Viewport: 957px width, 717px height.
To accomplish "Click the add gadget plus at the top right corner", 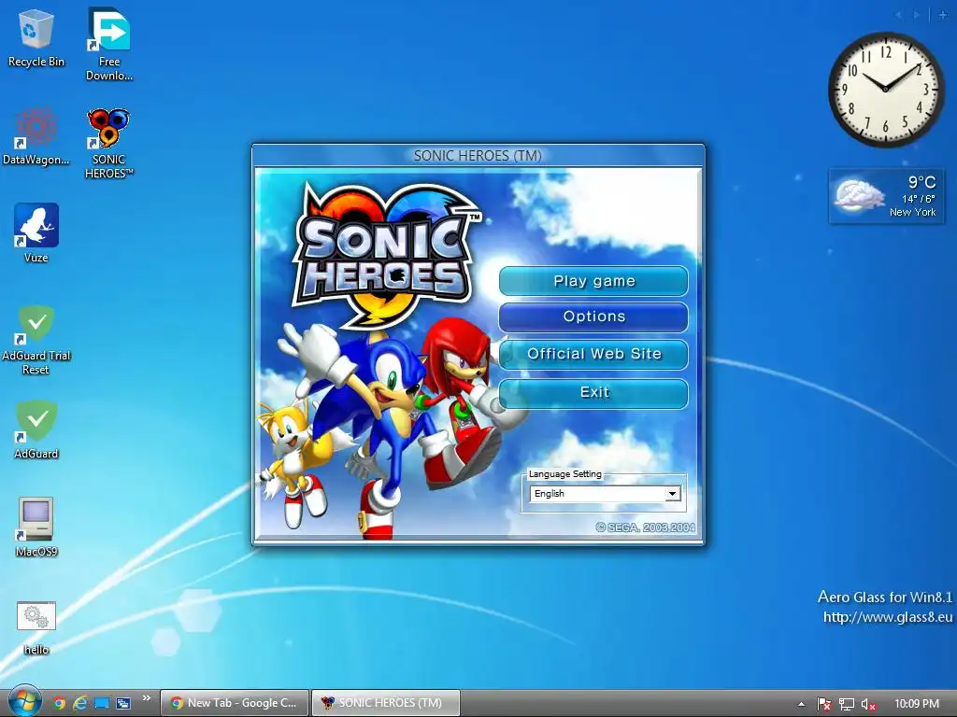I will pyautogui.click(x=942, y=15).
